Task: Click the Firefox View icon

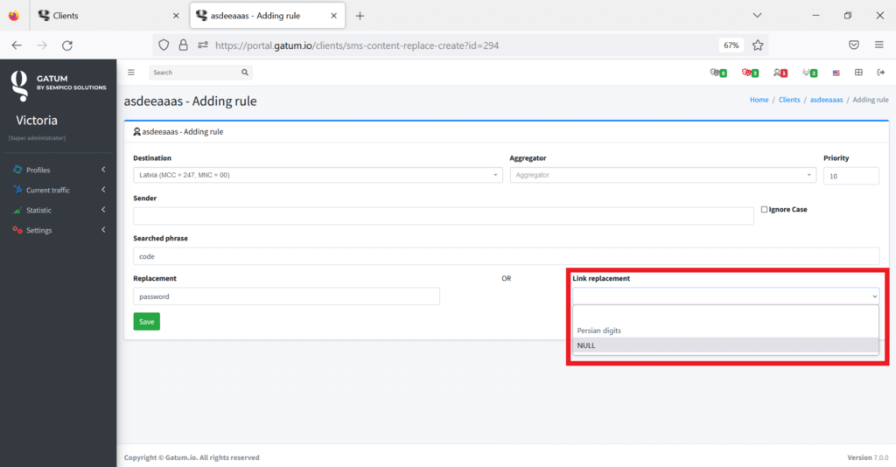Action: pyautogui.click(x=14, y=16)
